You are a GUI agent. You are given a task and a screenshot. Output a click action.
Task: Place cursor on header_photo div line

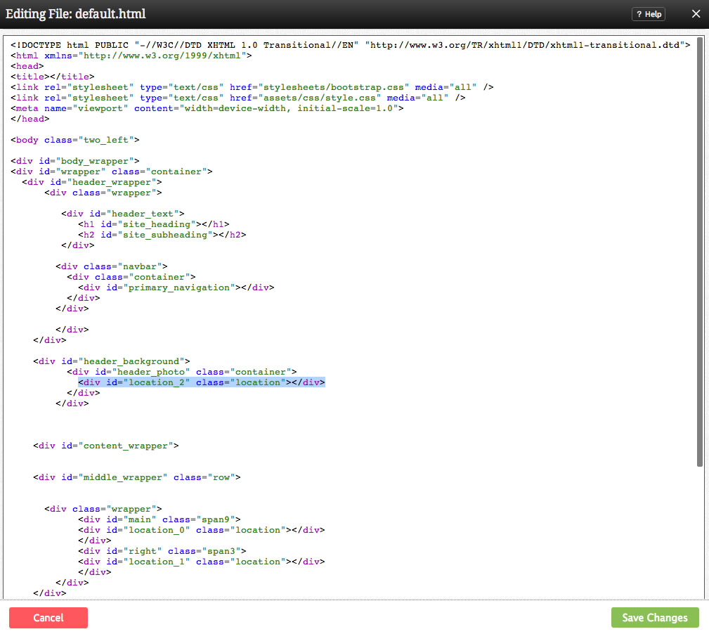pyautogui.click(x=181, y=372)
